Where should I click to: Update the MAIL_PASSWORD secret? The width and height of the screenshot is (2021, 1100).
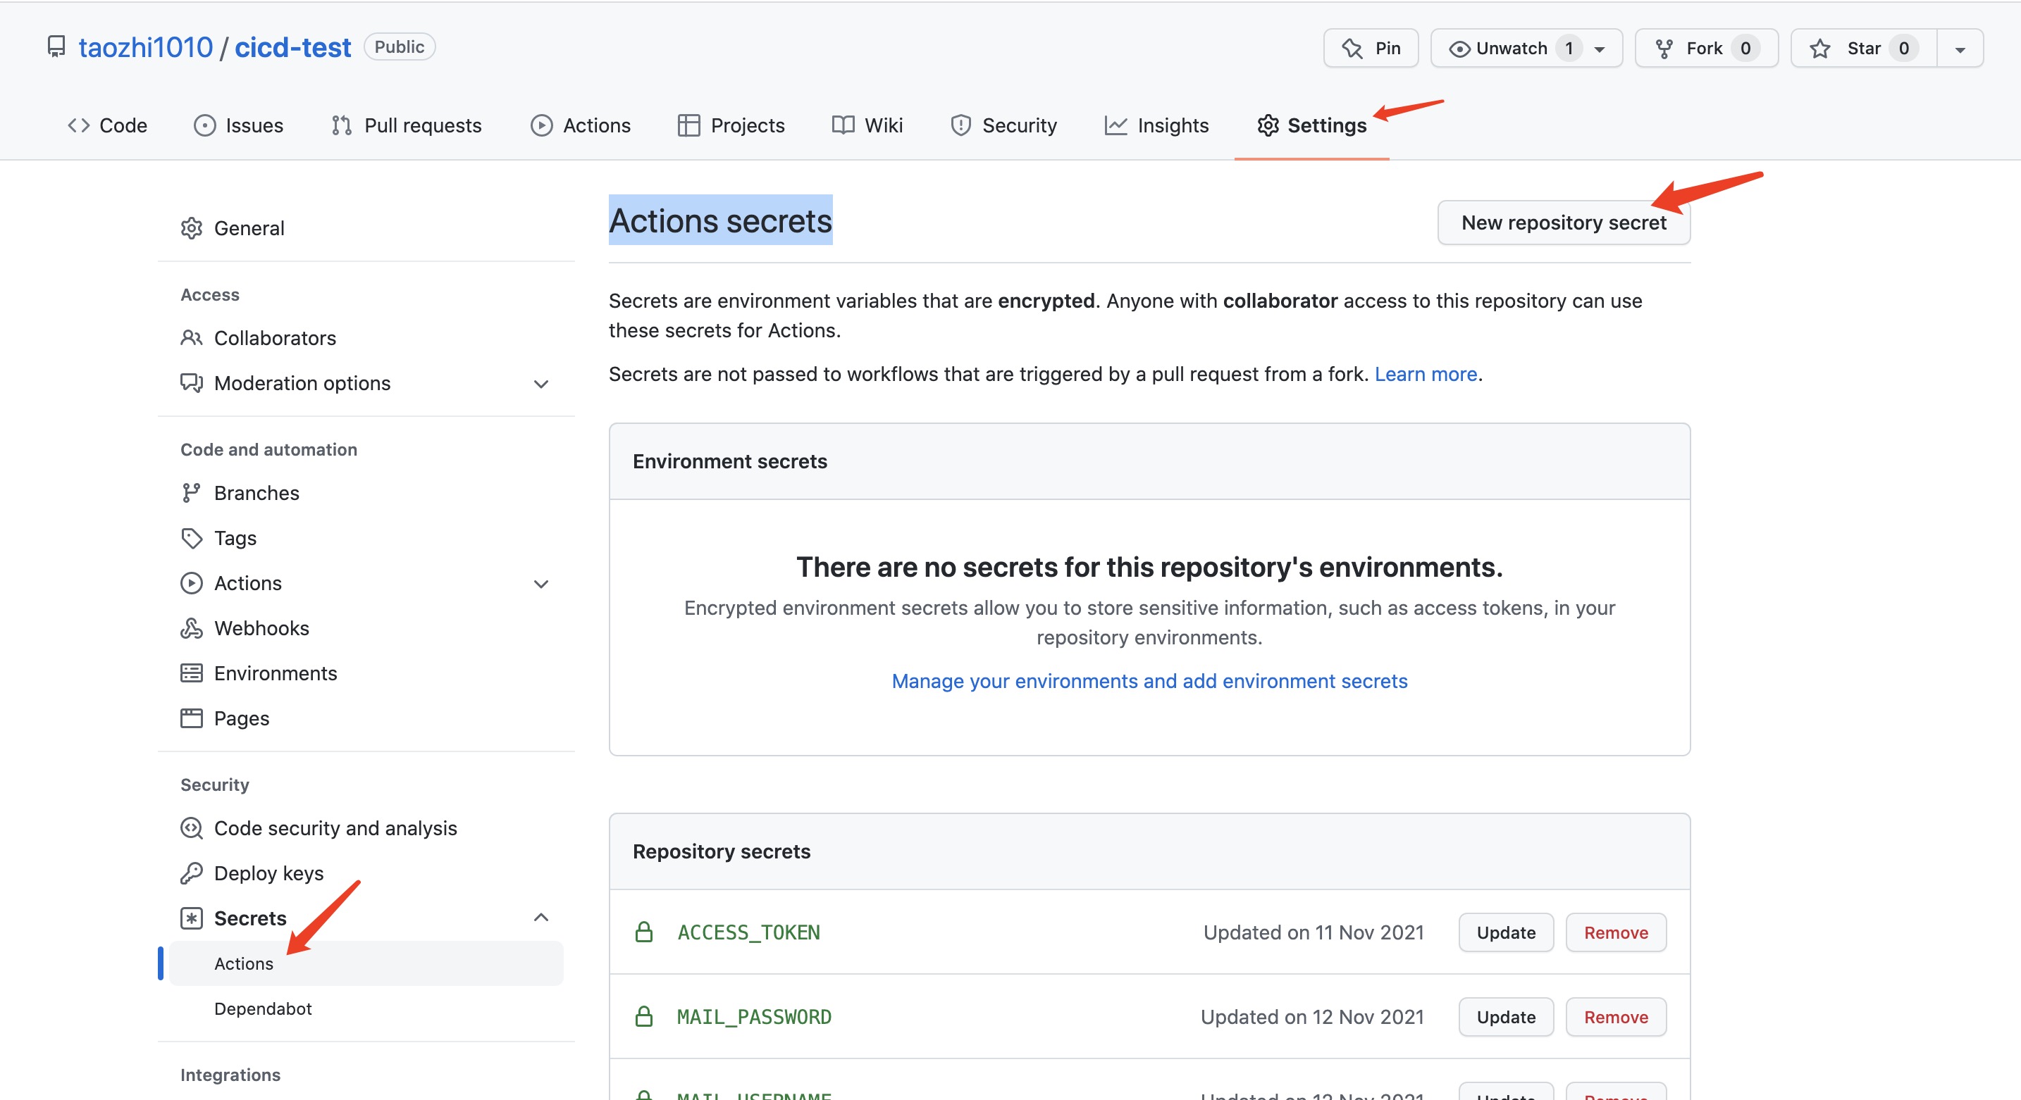(x=1506, y=1017)
